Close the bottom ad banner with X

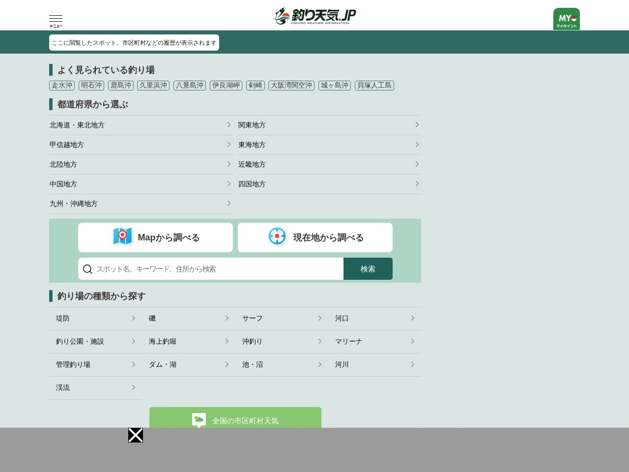pos(136,435)
